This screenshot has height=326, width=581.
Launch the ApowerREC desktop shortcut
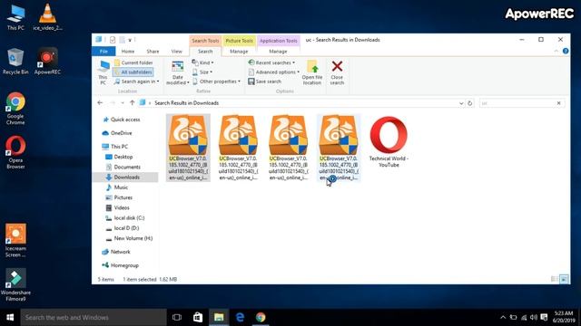click(x=47, y=62)
